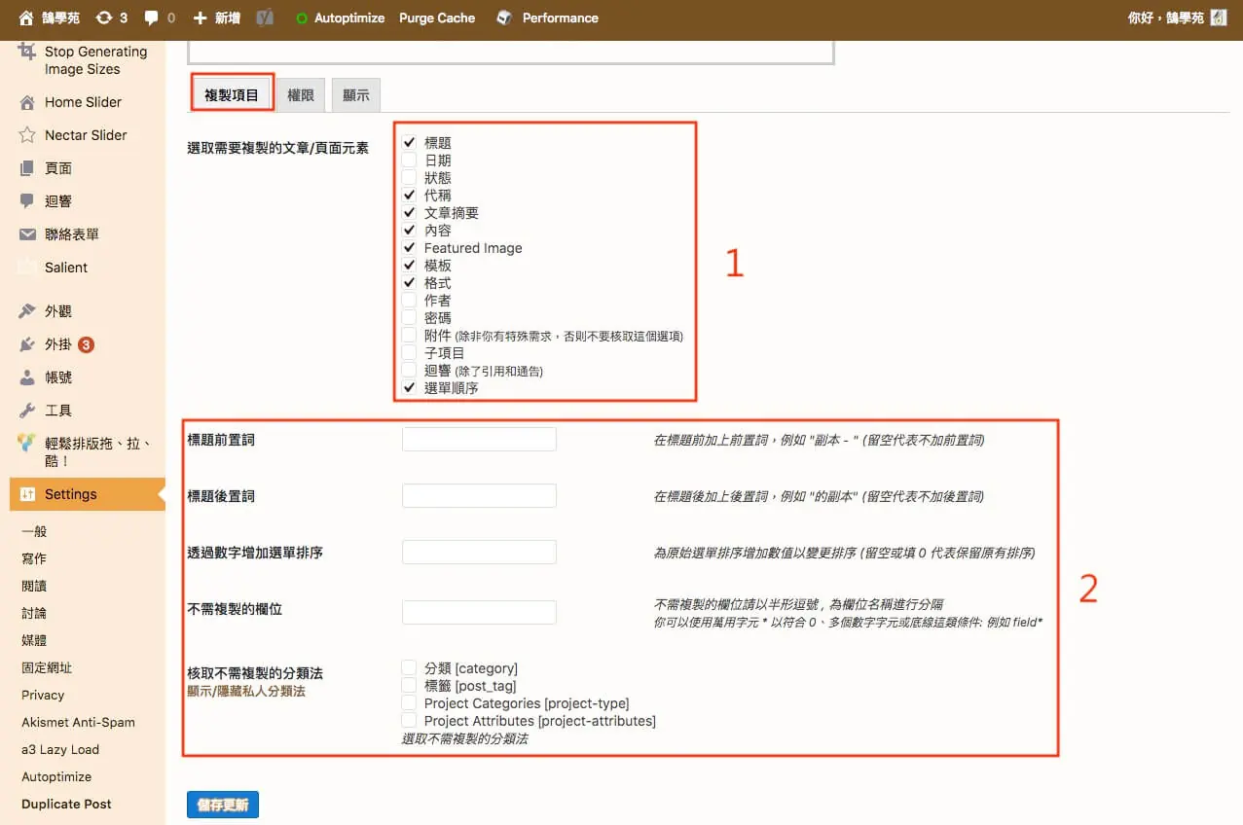Image resolution: width=1243 pixels, height=825 pixels.
Task: Uncheck the 選單順序 checkbox
Action: pos(409,387)
